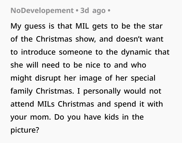The height and width of the screenshot is (143, 182).
Task: Click the word "personally" in the comment
Action: tap(102, 91)
